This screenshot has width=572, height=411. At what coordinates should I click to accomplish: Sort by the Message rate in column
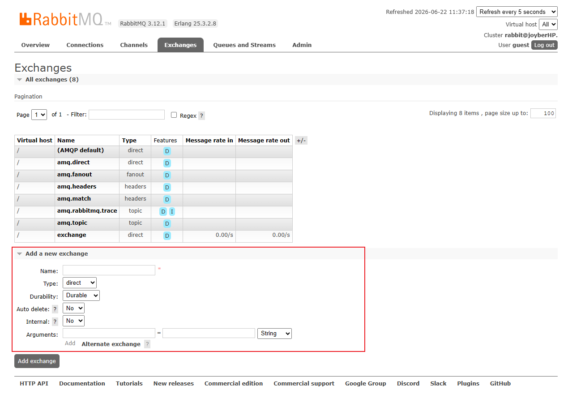[x=209, y=141]
